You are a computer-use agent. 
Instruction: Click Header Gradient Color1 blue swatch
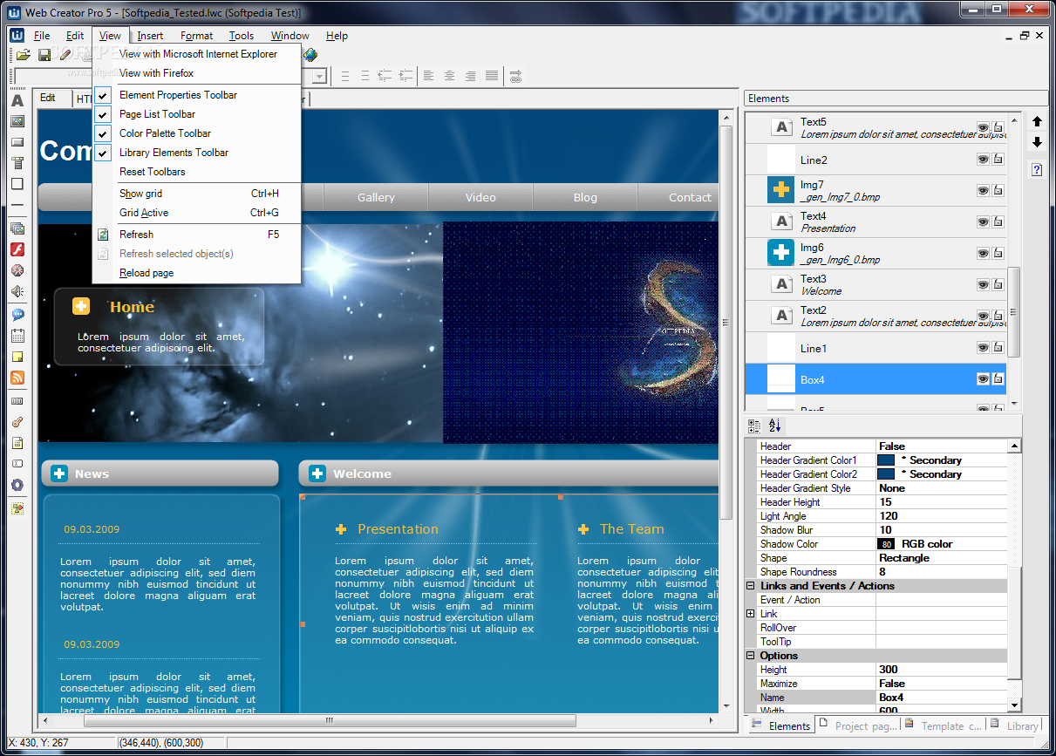coord(886,460)
